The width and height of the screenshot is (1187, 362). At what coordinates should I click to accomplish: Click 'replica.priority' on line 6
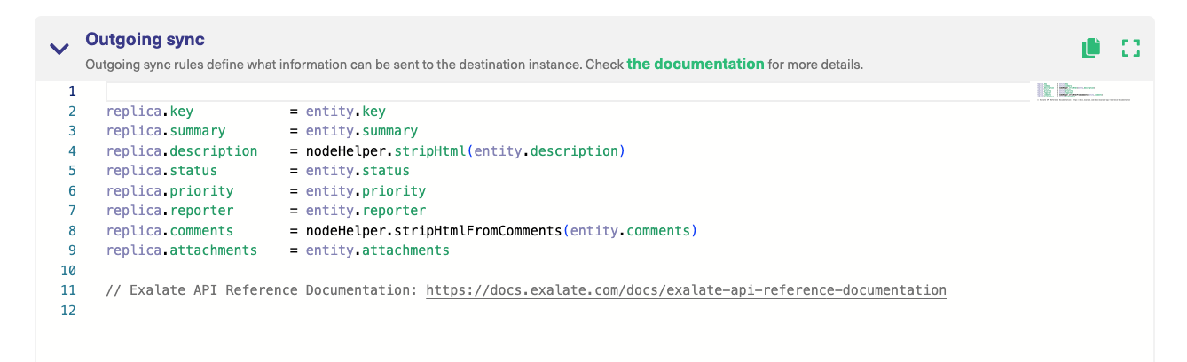[x=169, y=191]
